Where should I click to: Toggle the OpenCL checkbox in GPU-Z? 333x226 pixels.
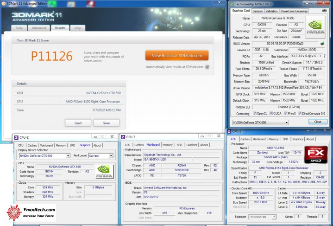coord(254,113)
